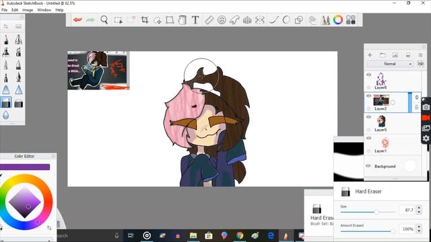Select the Text tool
Viewport: 431px width, 242px height.
195,20
